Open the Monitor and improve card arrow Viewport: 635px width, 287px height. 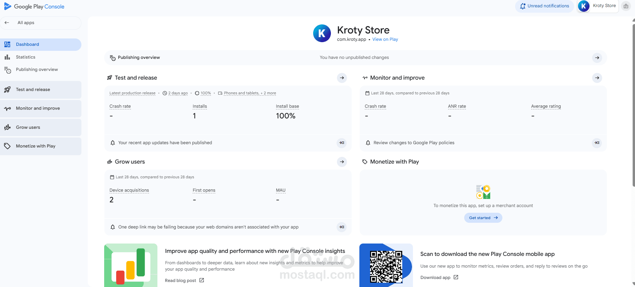coord(597,78)
